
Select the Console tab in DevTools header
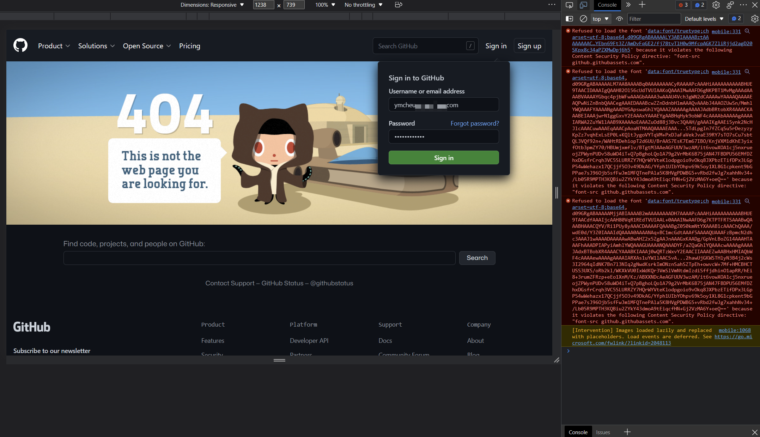[x=607, y=5]
